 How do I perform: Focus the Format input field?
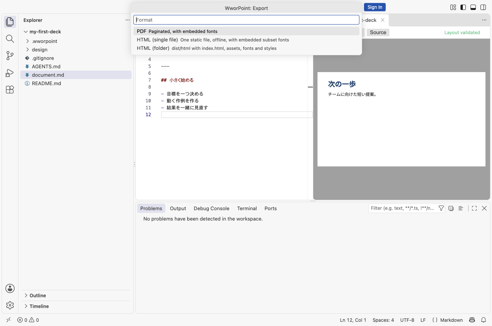pos(246,20)
